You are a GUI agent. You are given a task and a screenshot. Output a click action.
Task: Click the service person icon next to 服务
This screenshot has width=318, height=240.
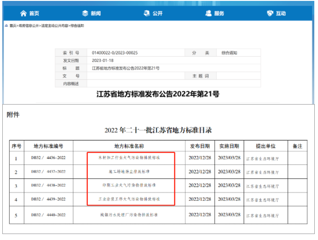click(x=209, y=13)
